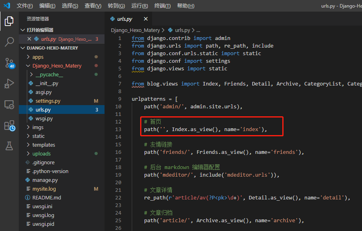
Task: Open the 文件(F) menu
Action: [x=25, y=6]
